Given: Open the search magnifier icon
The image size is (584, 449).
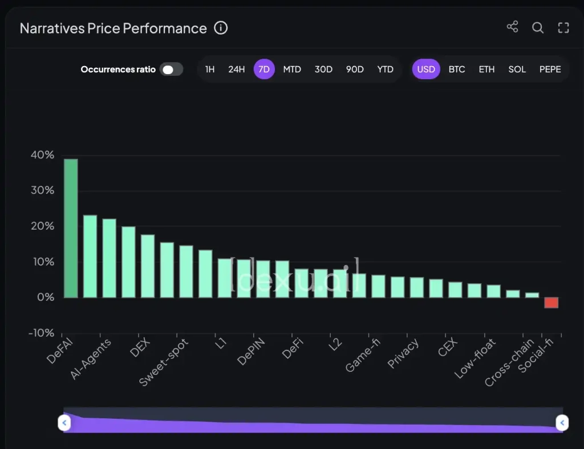Looking at the screenshot, I should click(538, 27).
